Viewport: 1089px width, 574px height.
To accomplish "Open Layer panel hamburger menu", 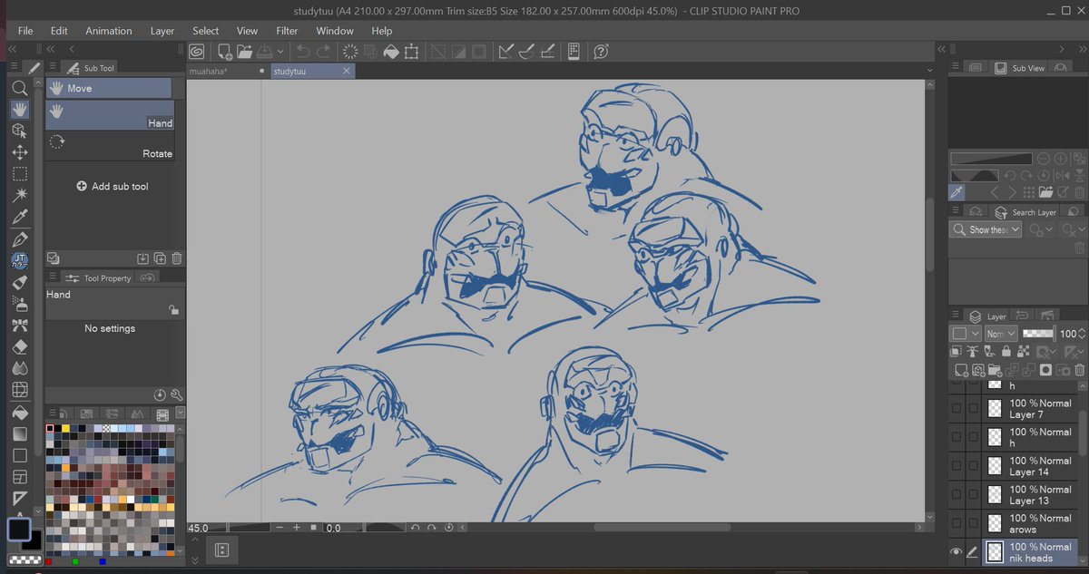I will 956,316.
